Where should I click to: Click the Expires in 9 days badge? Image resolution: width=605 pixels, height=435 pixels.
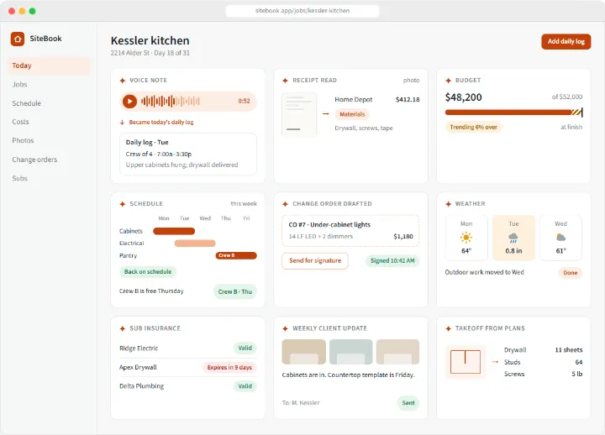pyautogui.click(x=229, y=367)
